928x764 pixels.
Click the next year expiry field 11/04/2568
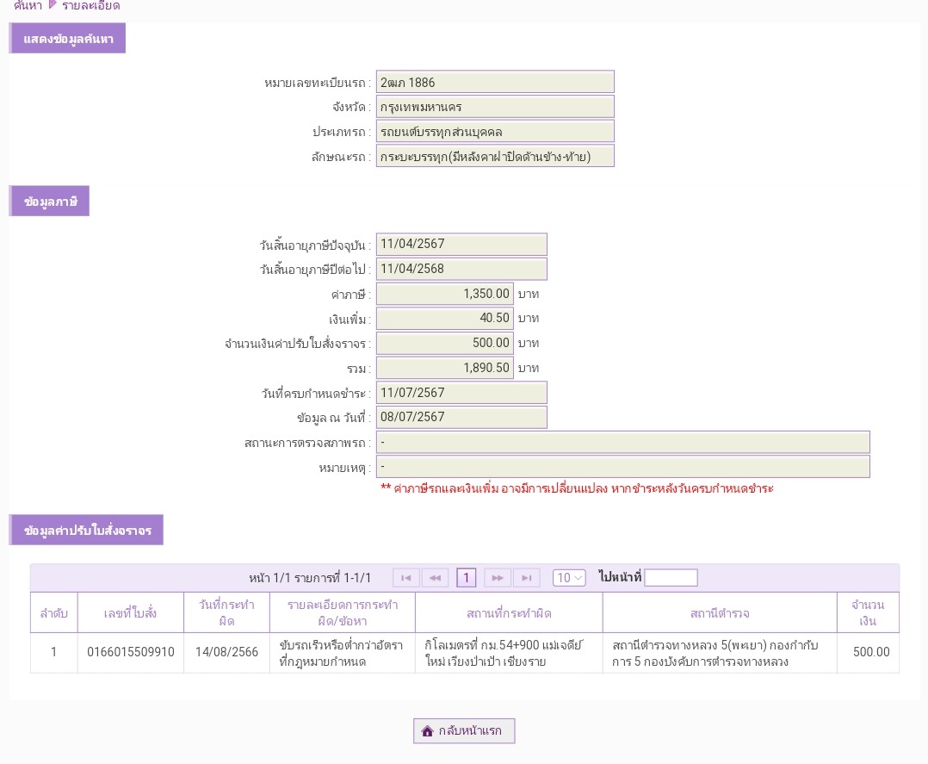pyautogui.click(x=461, y=269)
